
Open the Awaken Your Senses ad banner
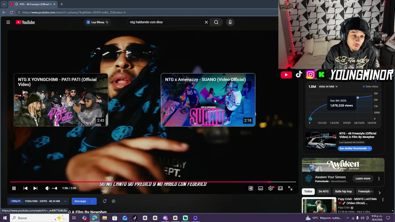pyautogui.click(x=343, y=165)
